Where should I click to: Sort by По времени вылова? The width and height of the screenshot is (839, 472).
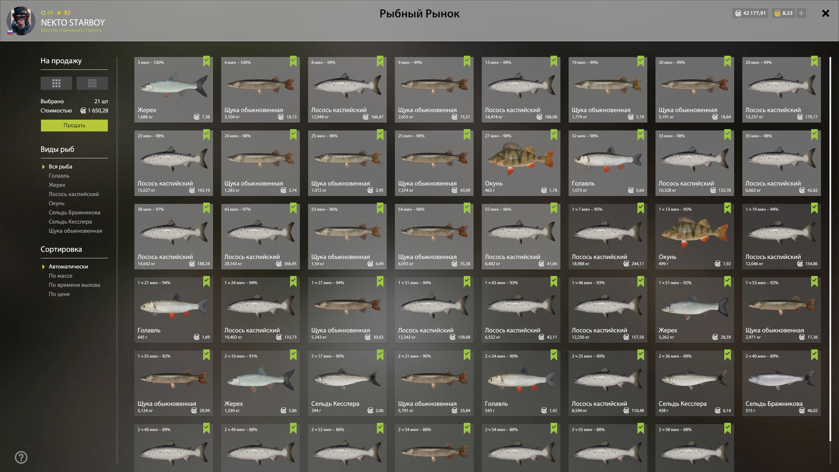click(x=74, y=285)
